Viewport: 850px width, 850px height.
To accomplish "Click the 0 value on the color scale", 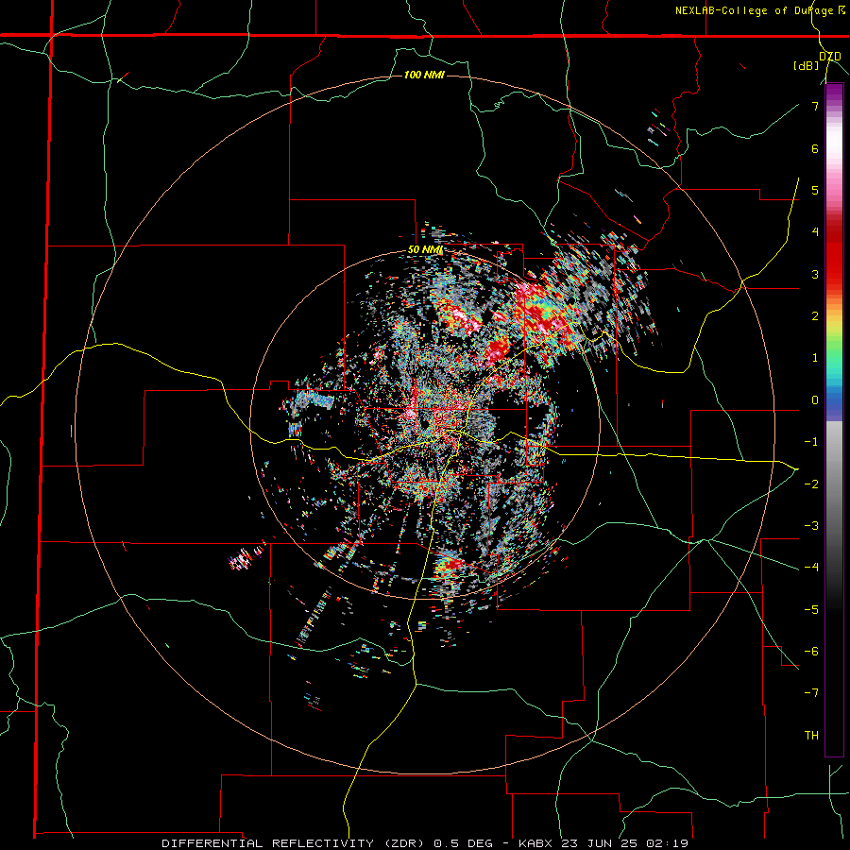I will [x=815, y=400].
